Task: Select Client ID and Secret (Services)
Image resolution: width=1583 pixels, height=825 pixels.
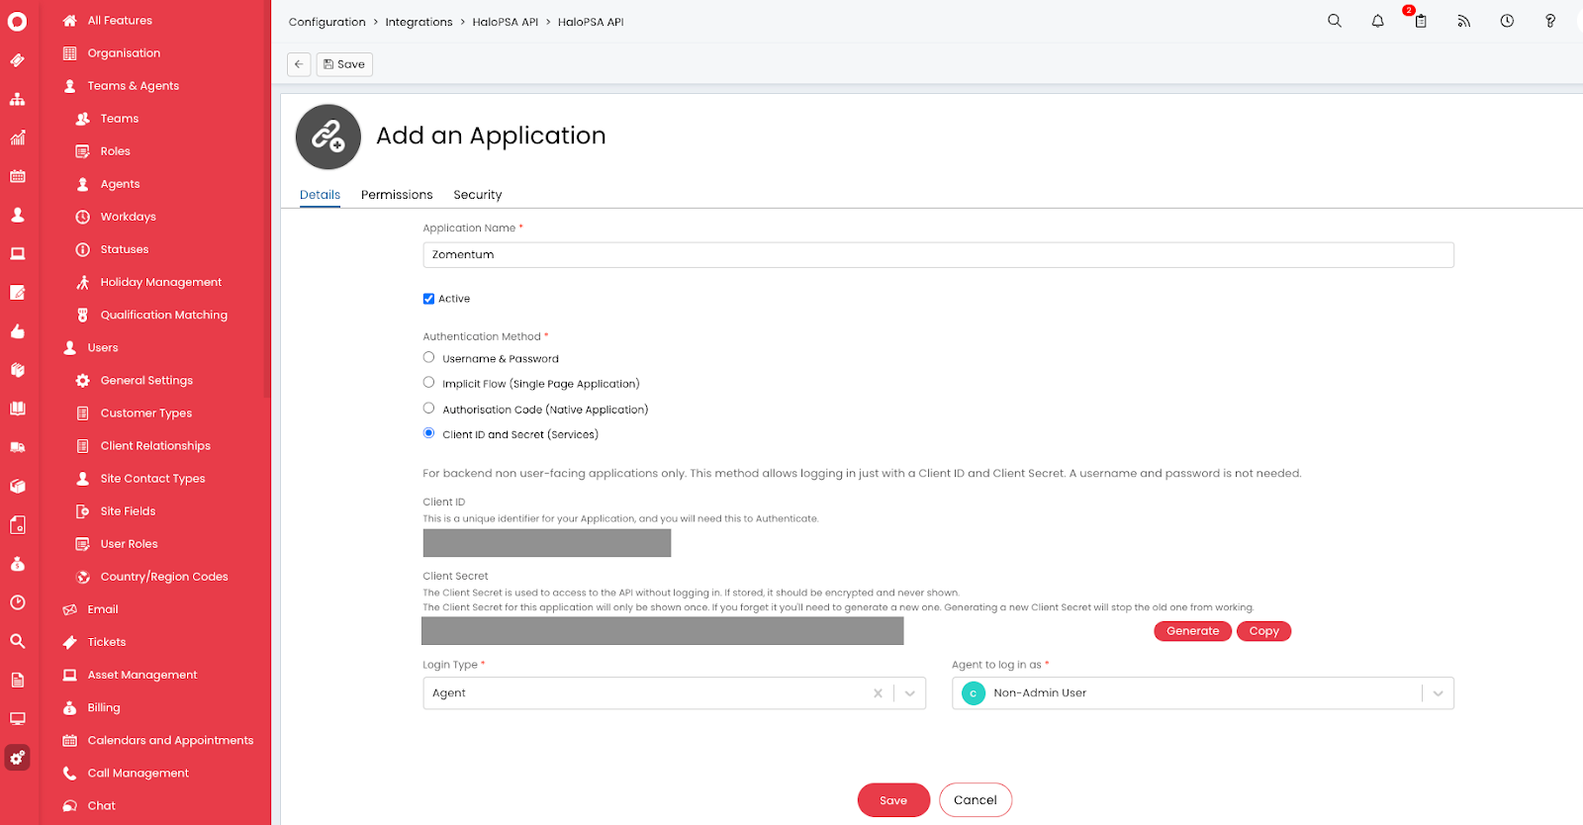Action: pyautogui.click(x=428, y=432)
